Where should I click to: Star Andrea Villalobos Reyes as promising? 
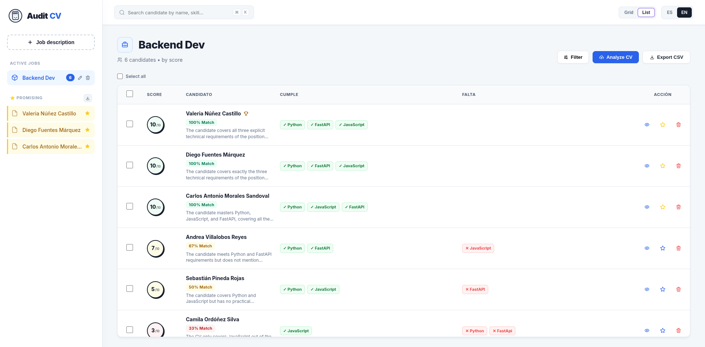point(663,248)
